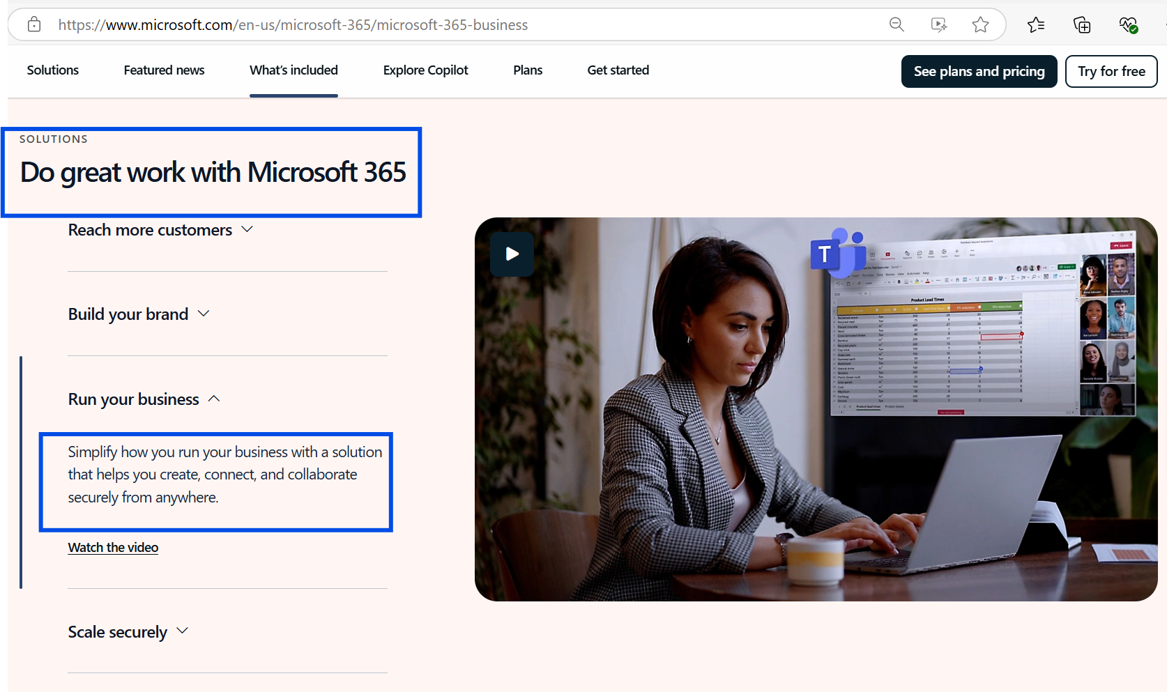This screenshot has width=1167, height=692.
Task: Click the zoom magnifier icon in address bar
Action: point(897,25)
